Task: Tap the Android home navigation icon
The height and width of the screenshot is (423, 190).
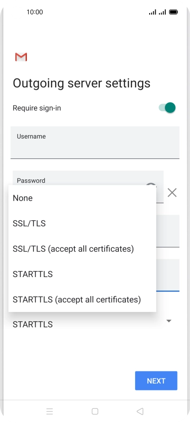Action: [95, 411]
